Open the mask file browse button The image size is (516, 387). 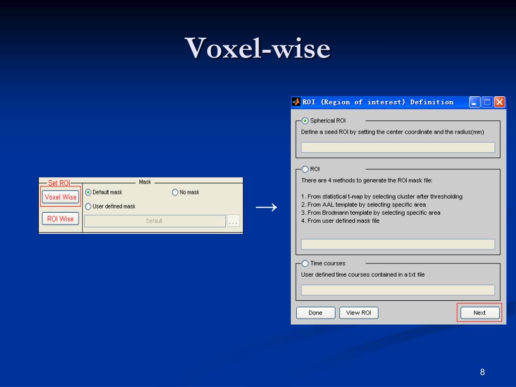(x=233, y=221)
